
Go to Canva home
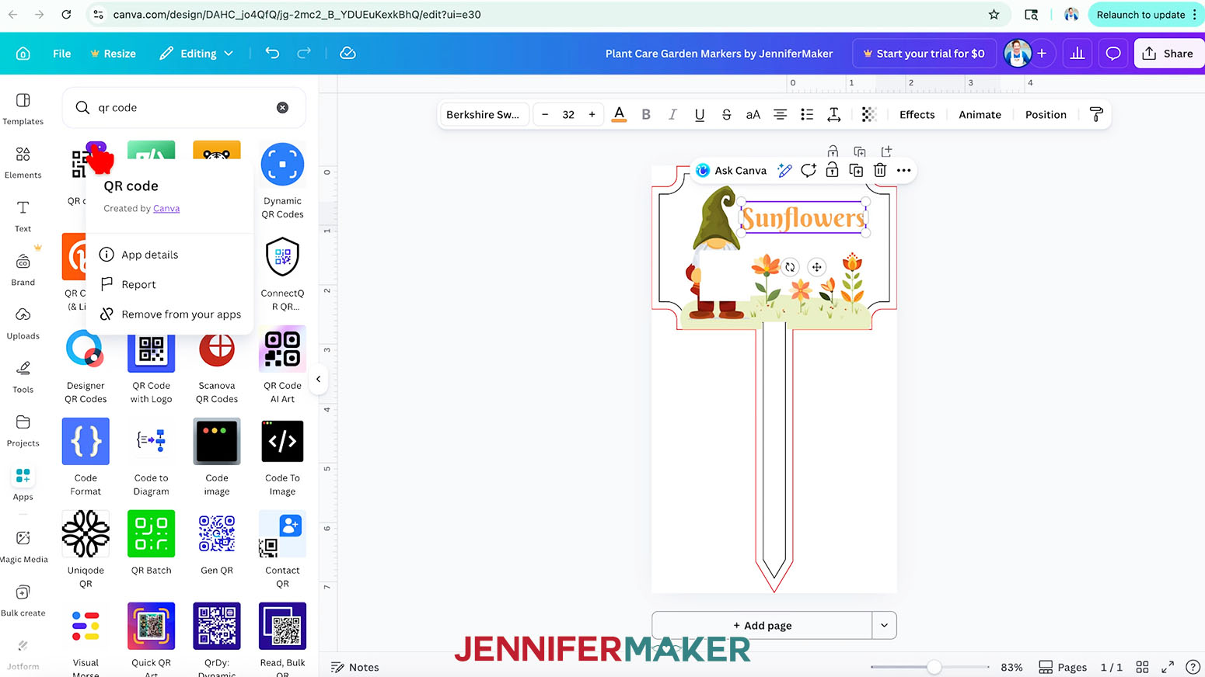pyautogui.click(x=23, y=54)
